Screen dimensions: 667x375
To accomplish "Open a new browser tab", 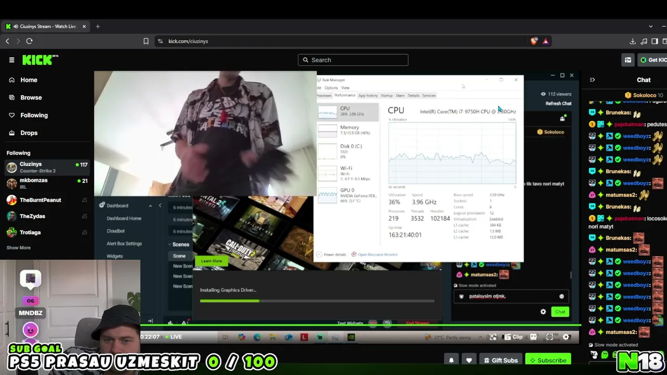I will [x=97, y=26].
